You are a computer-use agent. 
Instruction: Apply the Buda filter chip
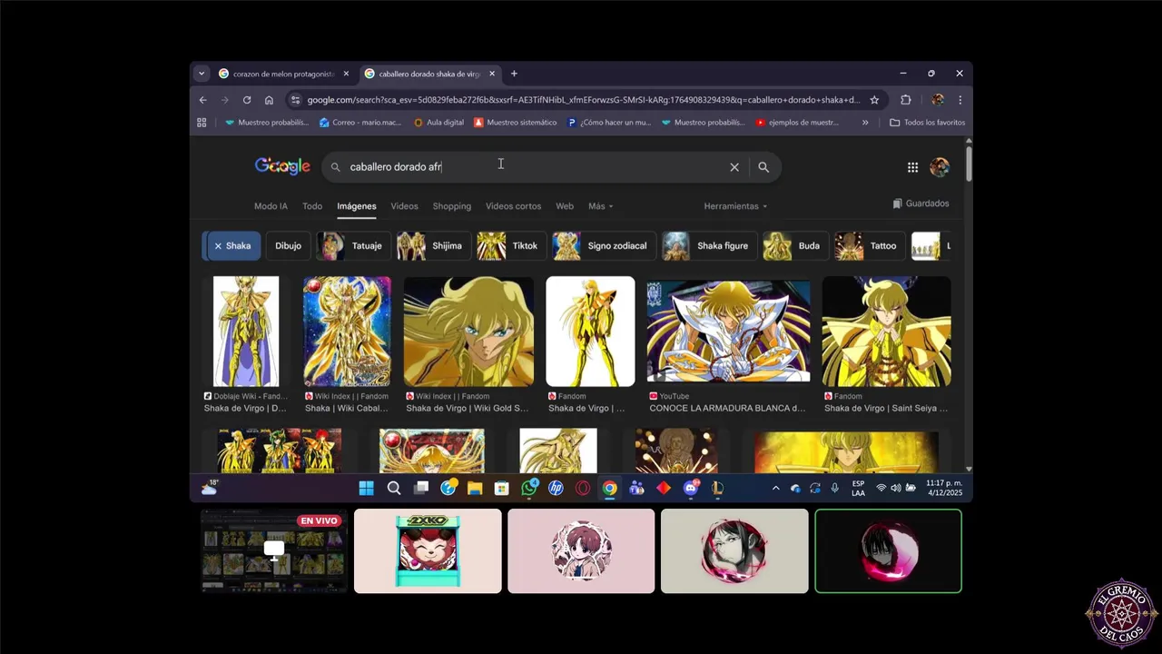tap(794, 246)
